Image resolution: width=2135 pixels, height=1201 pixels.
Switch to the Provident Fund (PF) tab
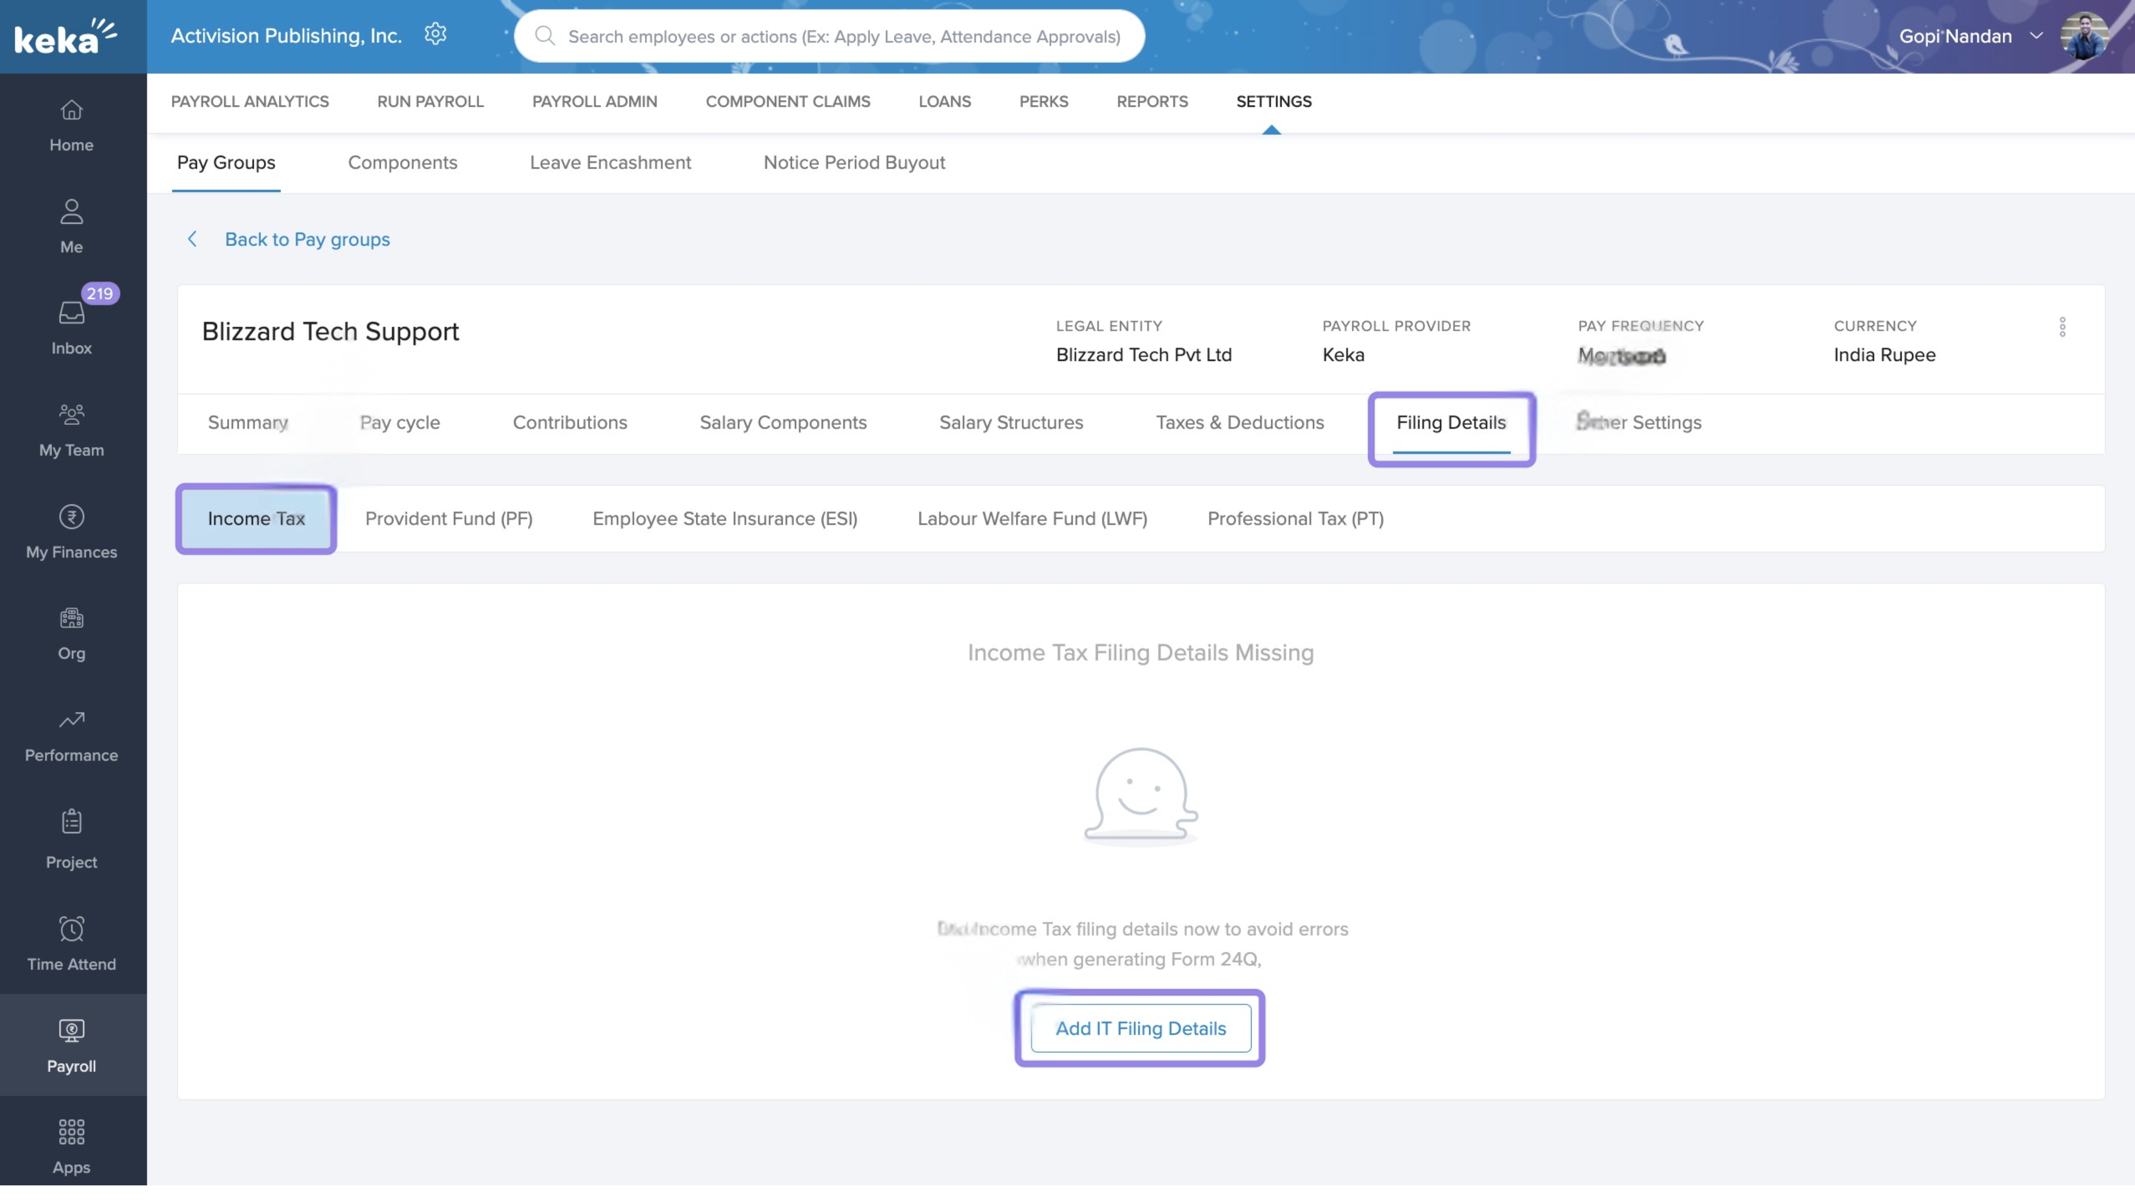[448, 519]
